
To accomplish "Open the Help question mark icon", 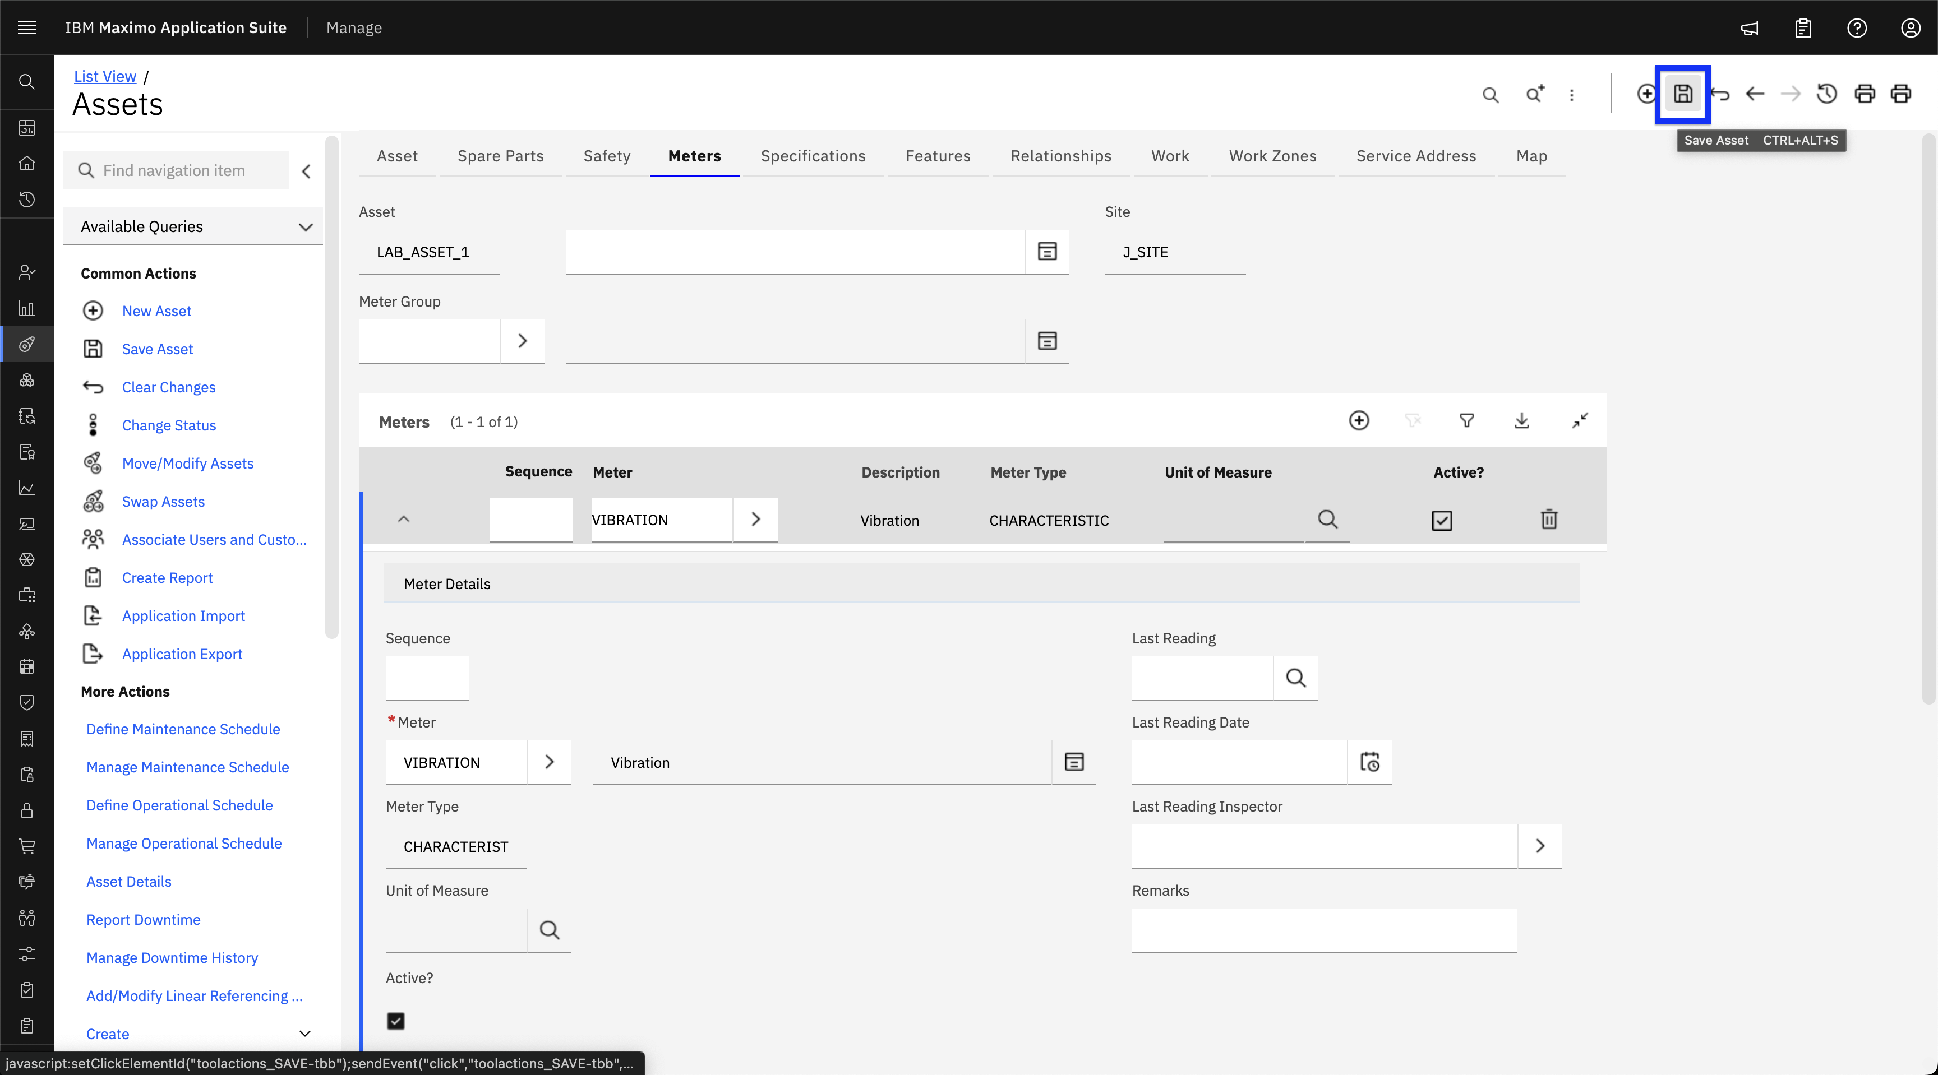I will point(1857,28).
